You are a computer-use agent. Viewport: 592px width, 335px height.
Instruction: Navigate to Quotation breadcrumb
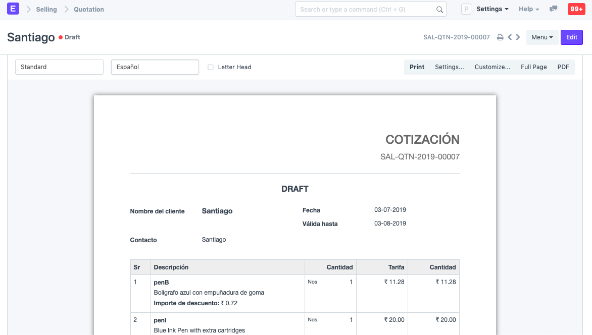tap(89, 9)
